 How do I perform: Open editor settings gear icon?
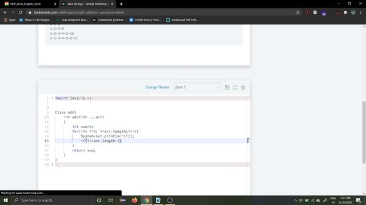(243, 88)
